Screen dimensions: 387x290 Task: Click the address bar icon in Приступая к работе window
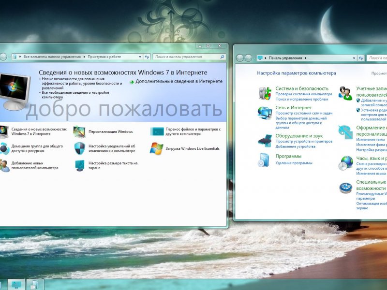click(x=15, y=57)
